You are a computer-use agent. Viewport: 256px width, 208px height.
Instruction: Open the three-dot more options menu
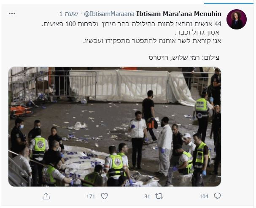pos(12,14)
